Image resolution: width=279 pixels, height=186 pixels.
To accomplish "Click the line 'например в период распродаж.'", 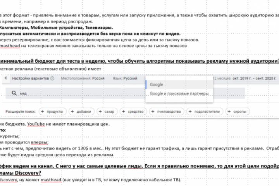I will click(x=59, y=22).
